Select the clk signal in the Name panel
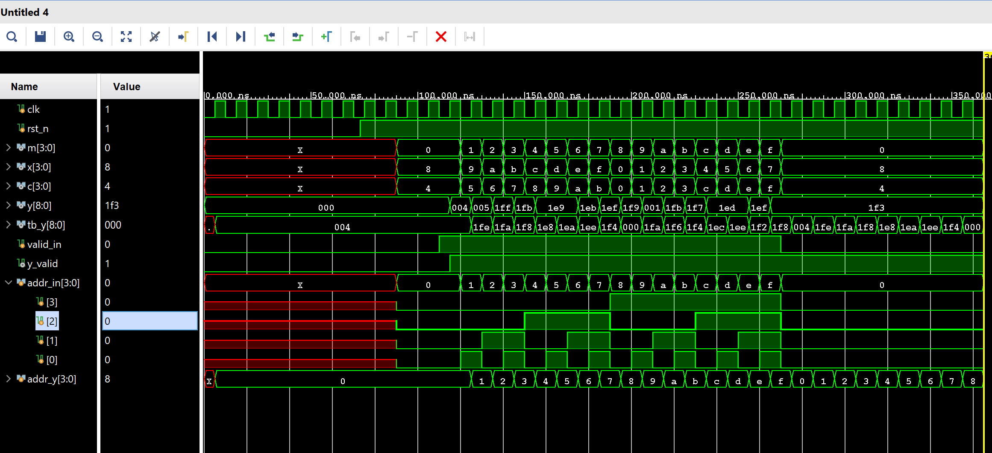This screenshot has width=992, height=453. pos(33,109)
